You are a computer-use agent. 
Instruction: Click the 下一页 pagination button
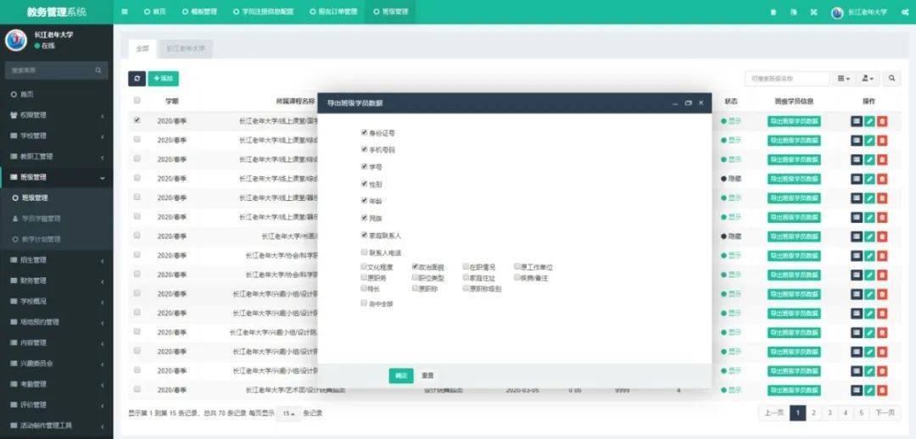(885, 414)
